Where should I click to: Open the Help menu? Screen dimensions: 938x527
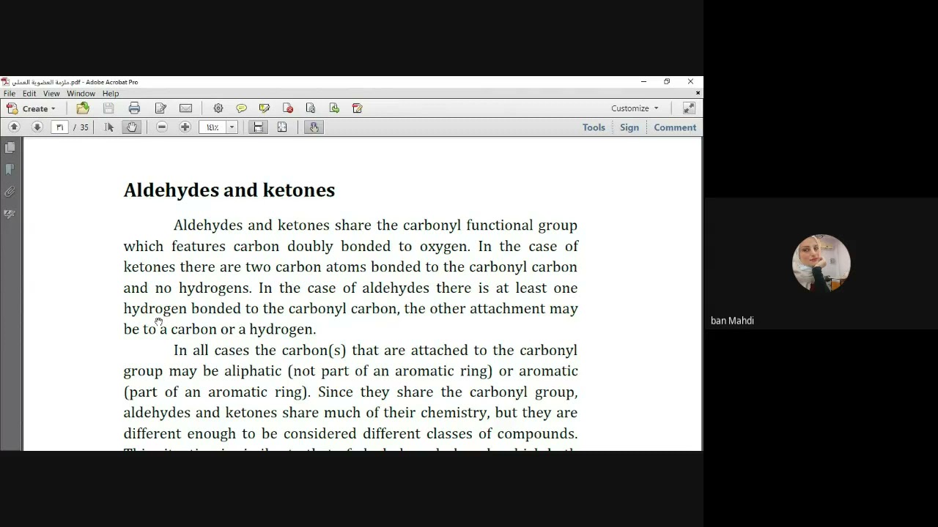click(x=111, y=94)
